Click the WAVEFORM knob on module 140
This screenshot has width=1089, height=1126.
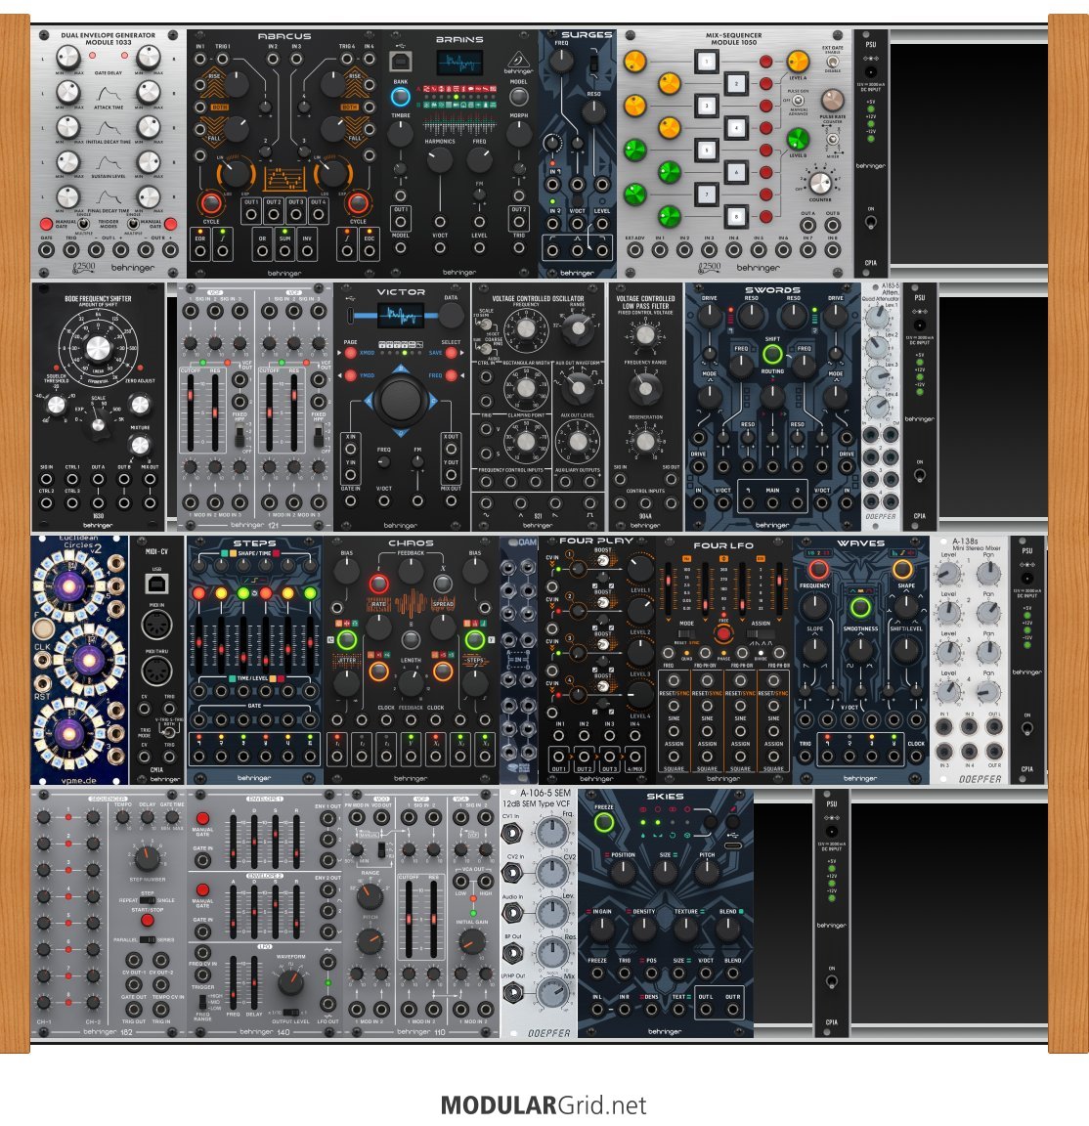tap(290, 981)
